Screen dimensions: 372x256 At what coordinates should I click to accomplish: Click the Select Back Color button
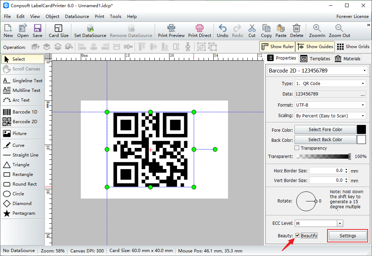click(x=325, y=140)
